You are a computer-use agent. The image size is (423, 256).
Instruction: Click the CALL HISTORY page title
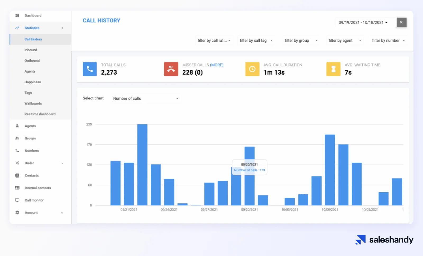click(102, 21)
